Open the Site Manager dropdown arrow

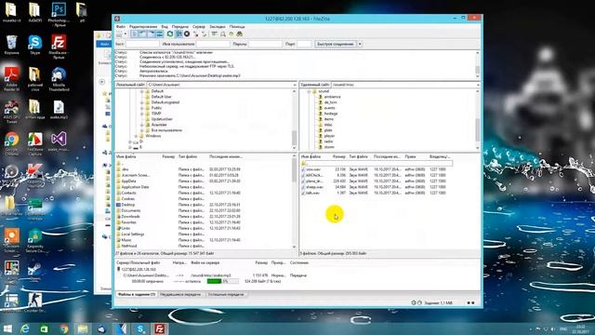tap(126, 34)
